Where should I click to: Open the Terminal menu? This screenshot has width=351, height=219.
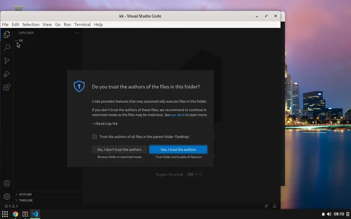tap(83, 24)
